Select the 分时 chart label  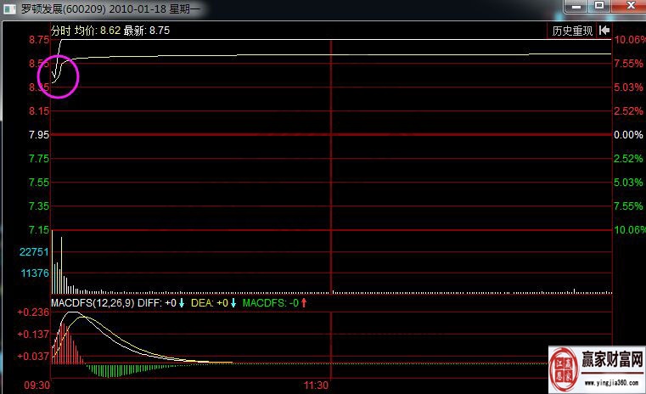click(61, 31)
